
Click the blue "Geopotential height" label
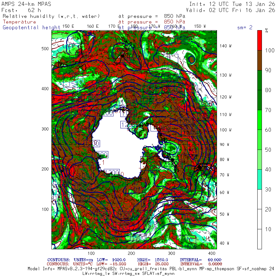tap(31, 28)
